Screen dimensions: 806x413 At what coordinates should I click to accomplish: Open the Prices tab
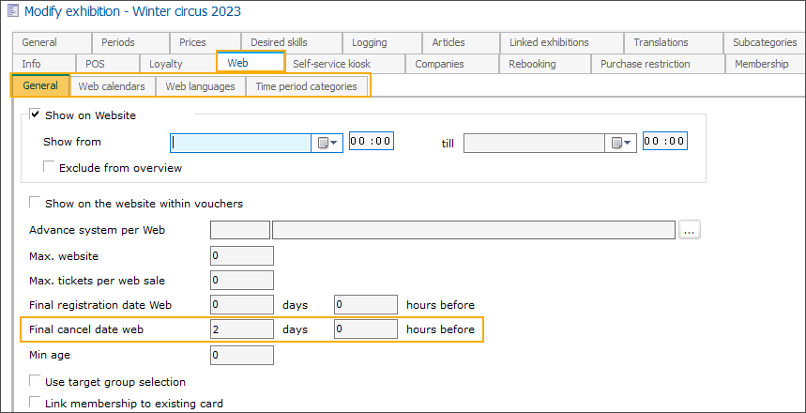[x=205, y=42]
